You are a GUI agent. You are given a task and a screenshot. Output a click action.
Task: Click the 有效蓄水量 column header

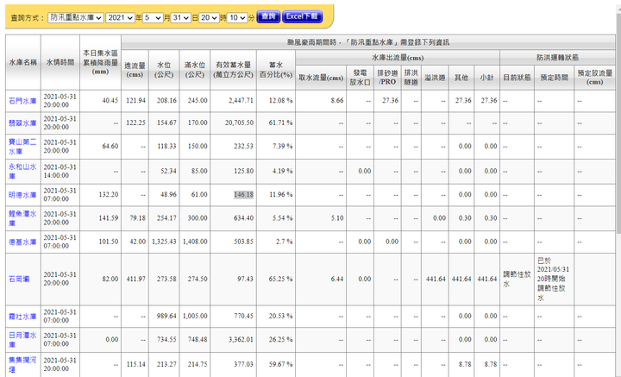coord(233,70)
